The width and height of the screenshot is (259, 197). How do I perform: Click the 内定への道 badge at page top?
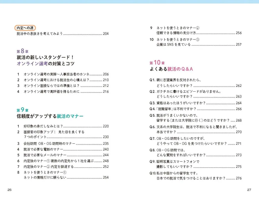tap(25, 28)
